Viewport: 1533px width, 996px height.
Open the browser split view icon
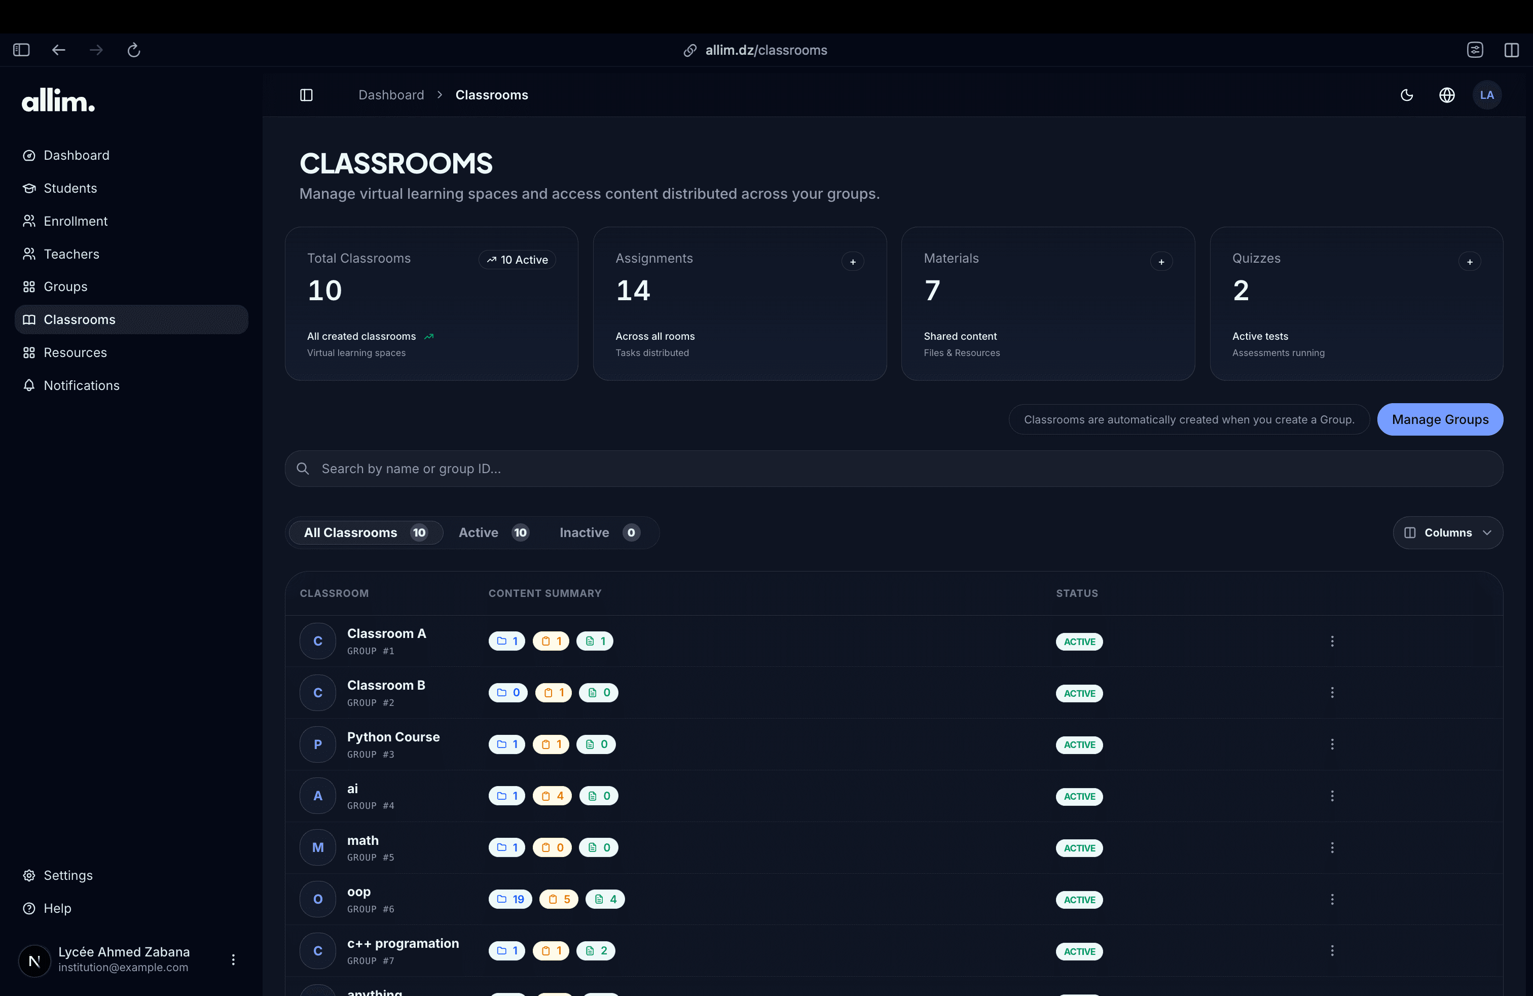(1512, 50)
